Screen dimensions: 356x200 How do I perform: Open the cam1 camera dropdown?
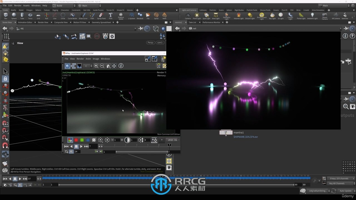coord(160,42)
